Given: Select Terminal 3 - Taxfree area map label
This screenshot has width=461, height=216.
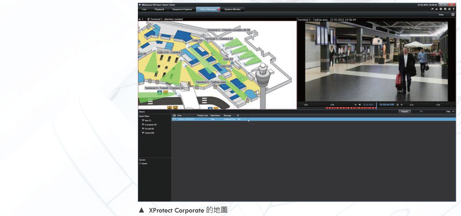Looking at the screenshot, I should coord(211,82).
